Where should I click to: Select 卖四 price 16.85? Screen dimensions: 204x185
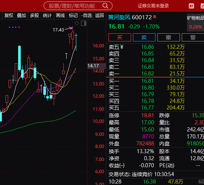tap(147, 54)
